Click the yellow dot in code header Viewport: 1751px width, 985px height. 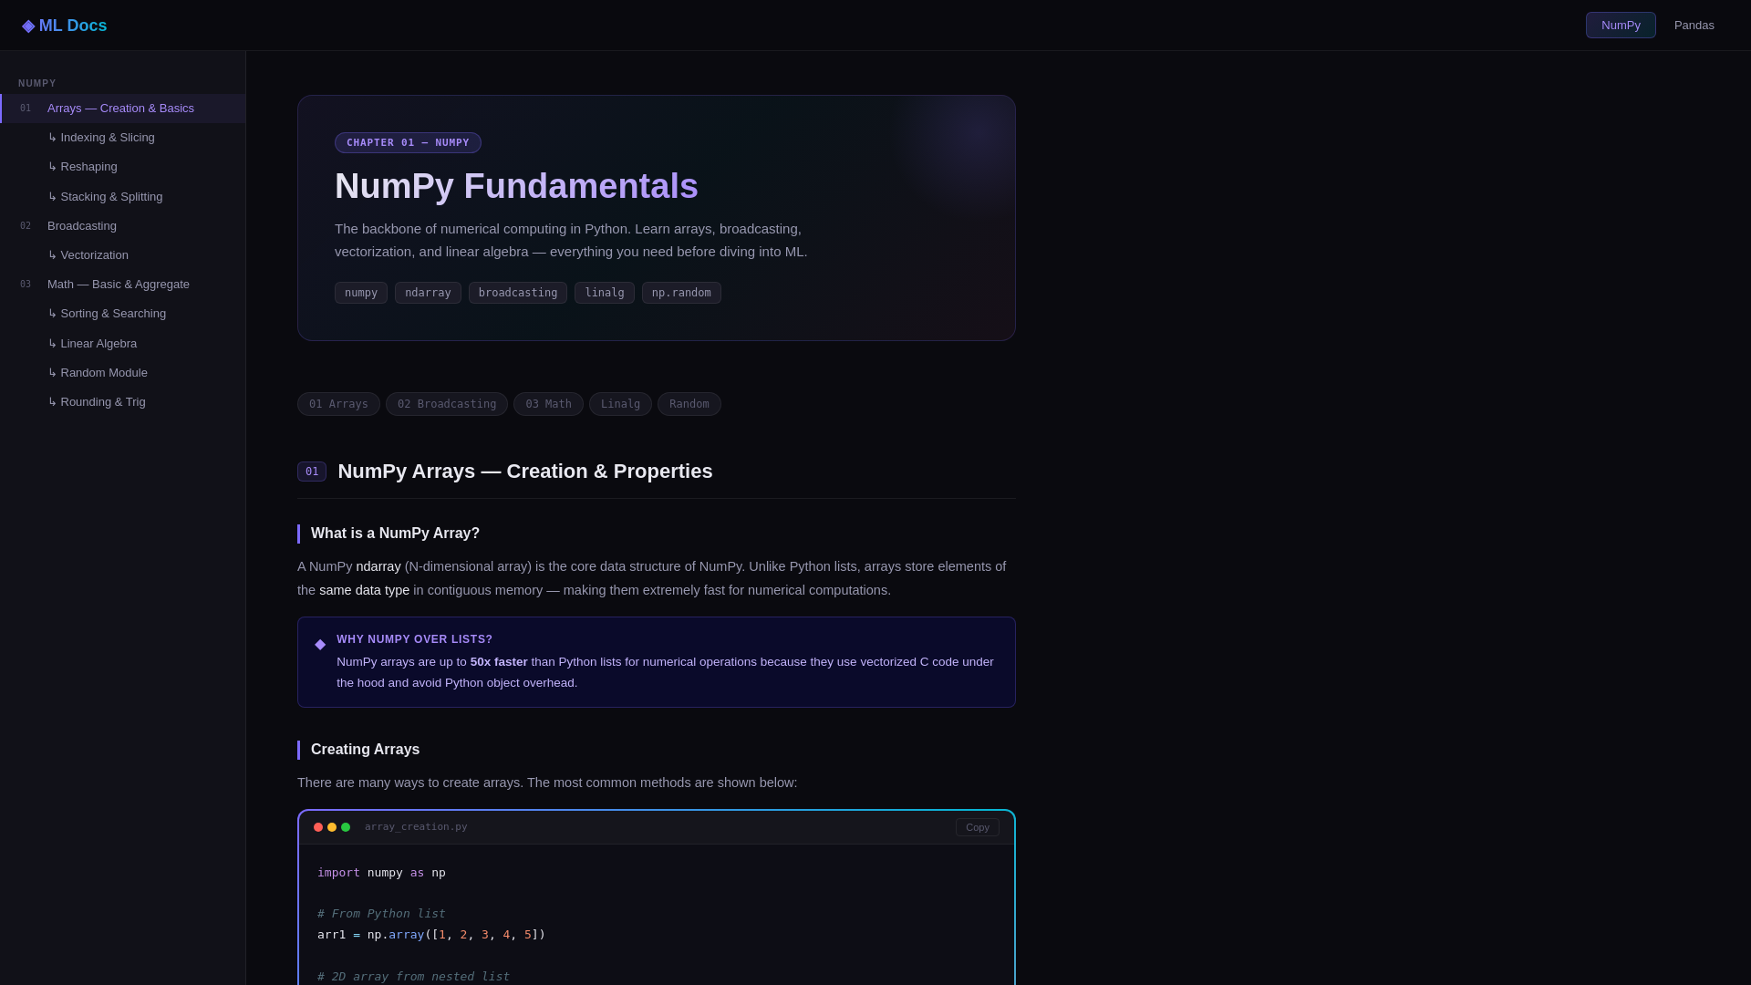point(332,827)
